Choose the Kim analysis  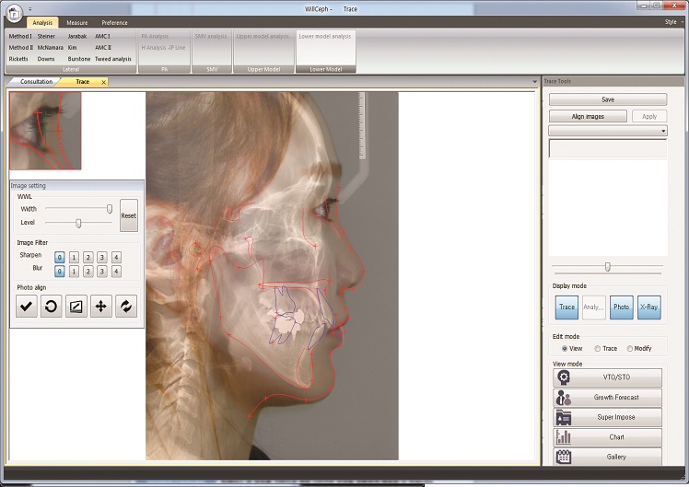click(72, 48)
